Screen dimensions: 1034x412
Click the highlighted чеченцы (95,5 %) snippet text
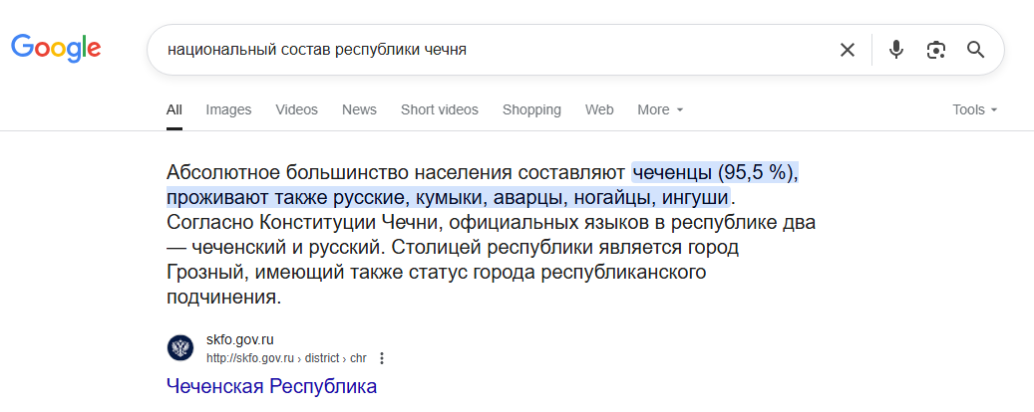[715, 173]
